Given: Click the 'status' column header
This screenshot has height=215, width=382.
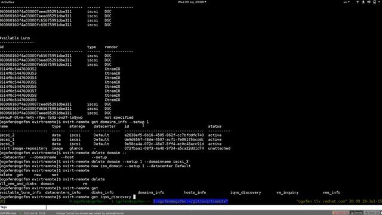Looking at the screenshot, I should pos(215,126).
